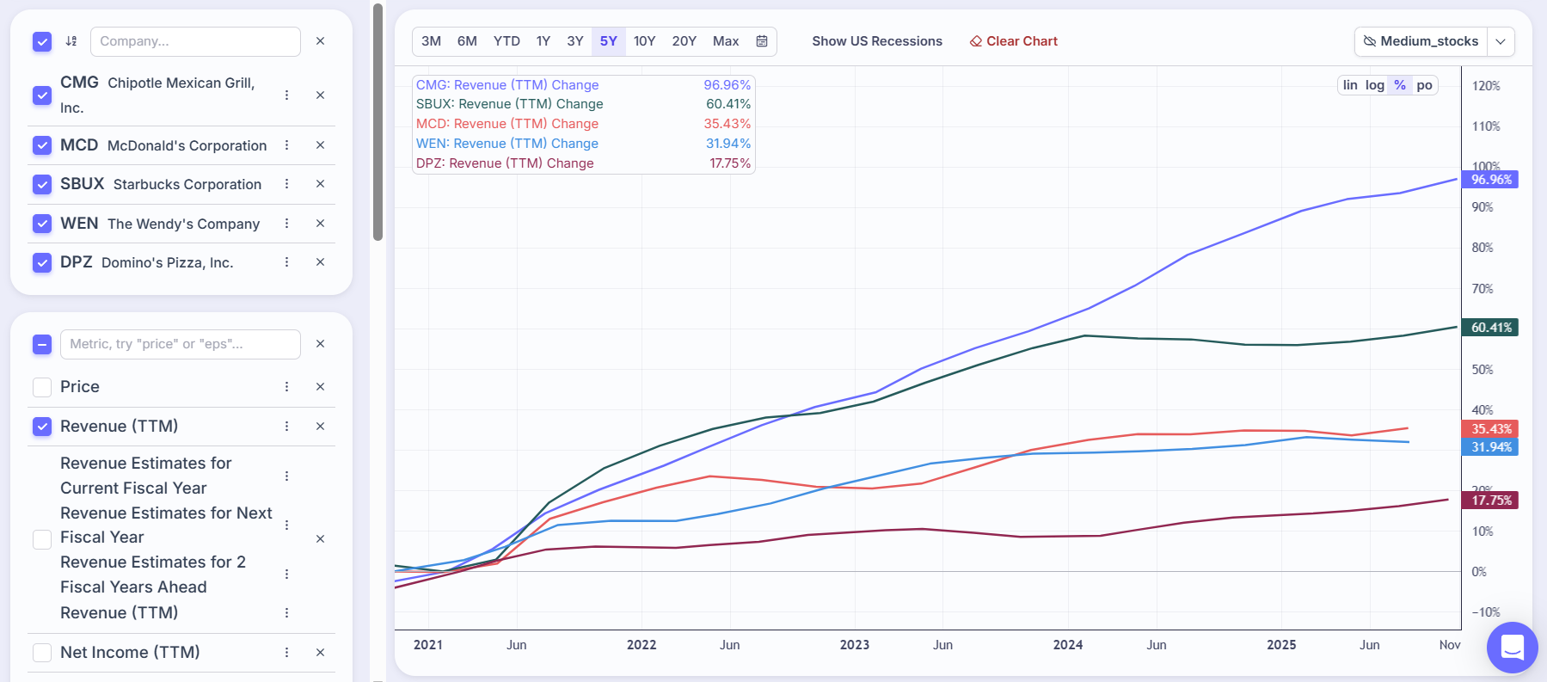Screen dimensions: 1547x682
Task: Uncheck the SBUX Starbucks checkbox
Action: click(x=42, y=184)
